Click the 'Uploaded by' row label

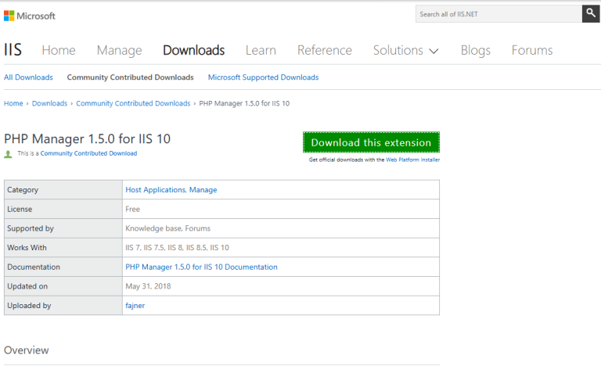[x=29, y=306]
